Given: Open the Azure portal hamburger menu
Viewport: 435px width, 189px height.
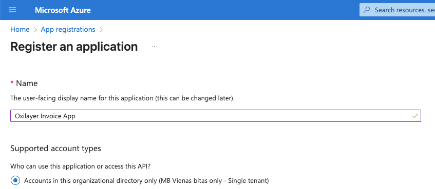Looking at the screenshot, I should tap(12, 10).
